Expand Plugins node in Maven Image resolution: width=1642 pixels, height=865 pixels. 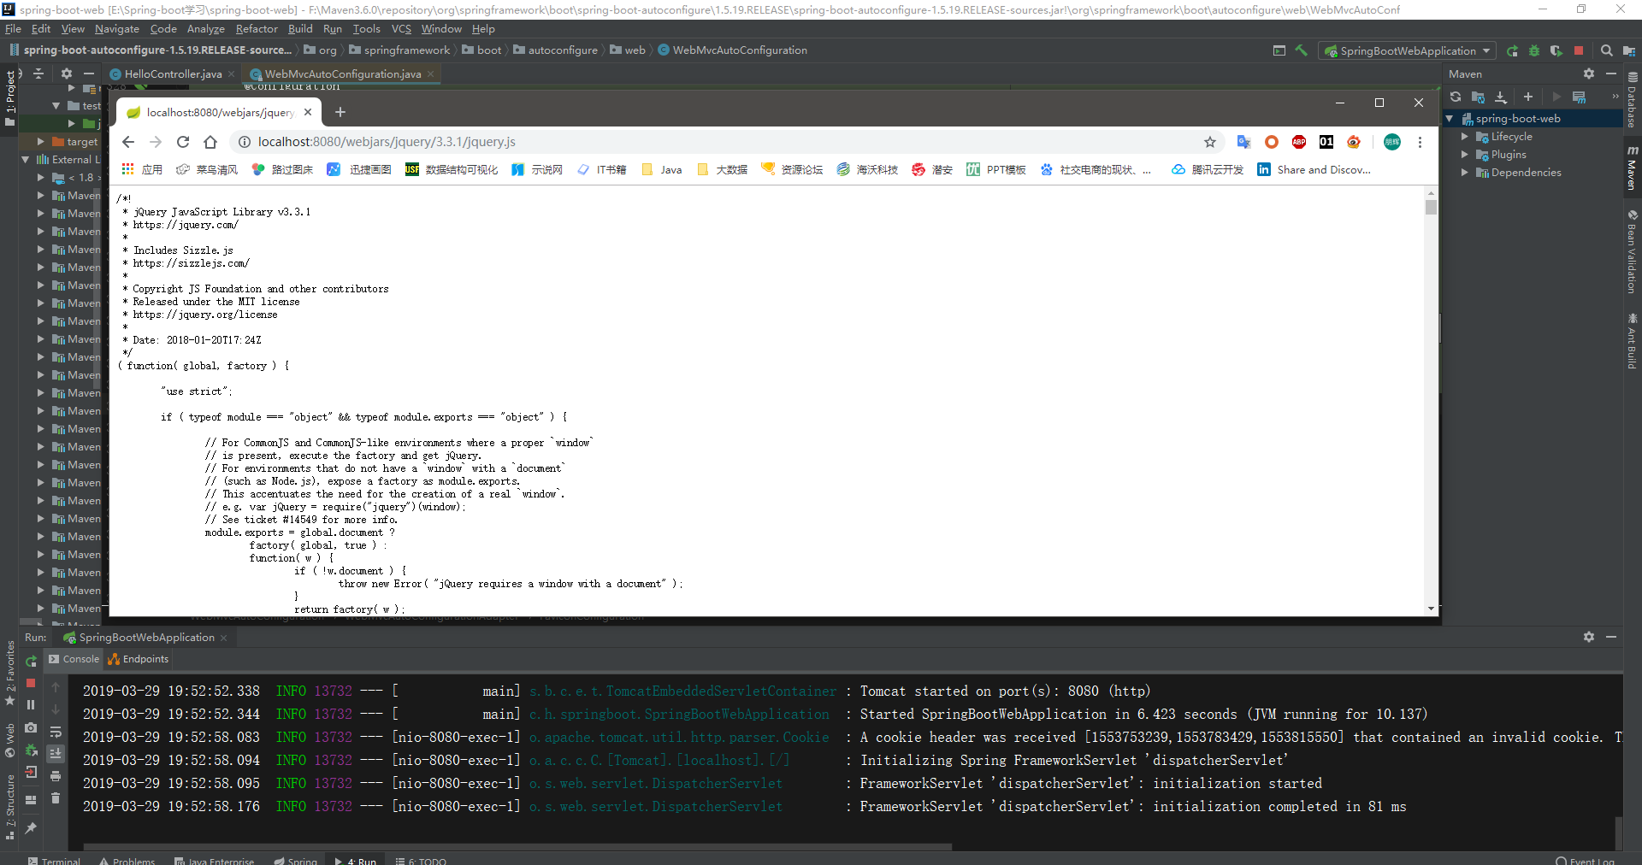[1465, 155]
